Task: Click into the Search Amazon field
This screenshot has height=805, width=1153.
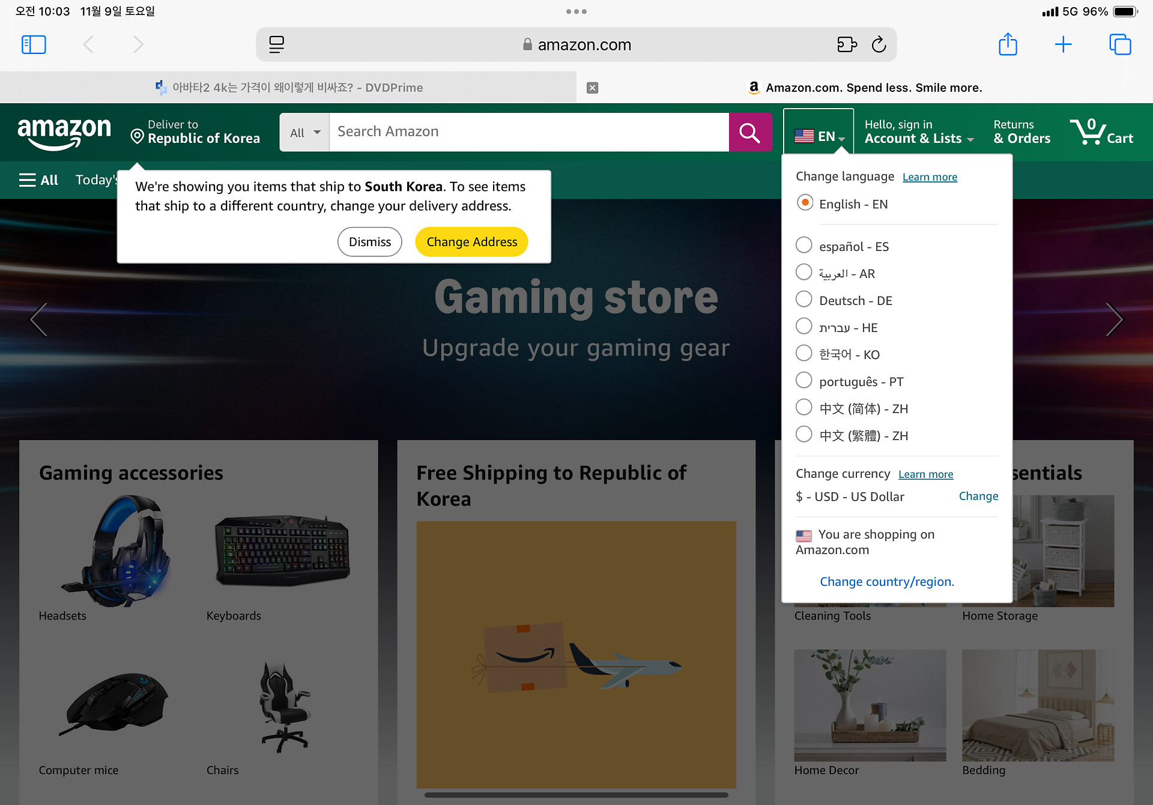Action: click(x=528, y=132)
